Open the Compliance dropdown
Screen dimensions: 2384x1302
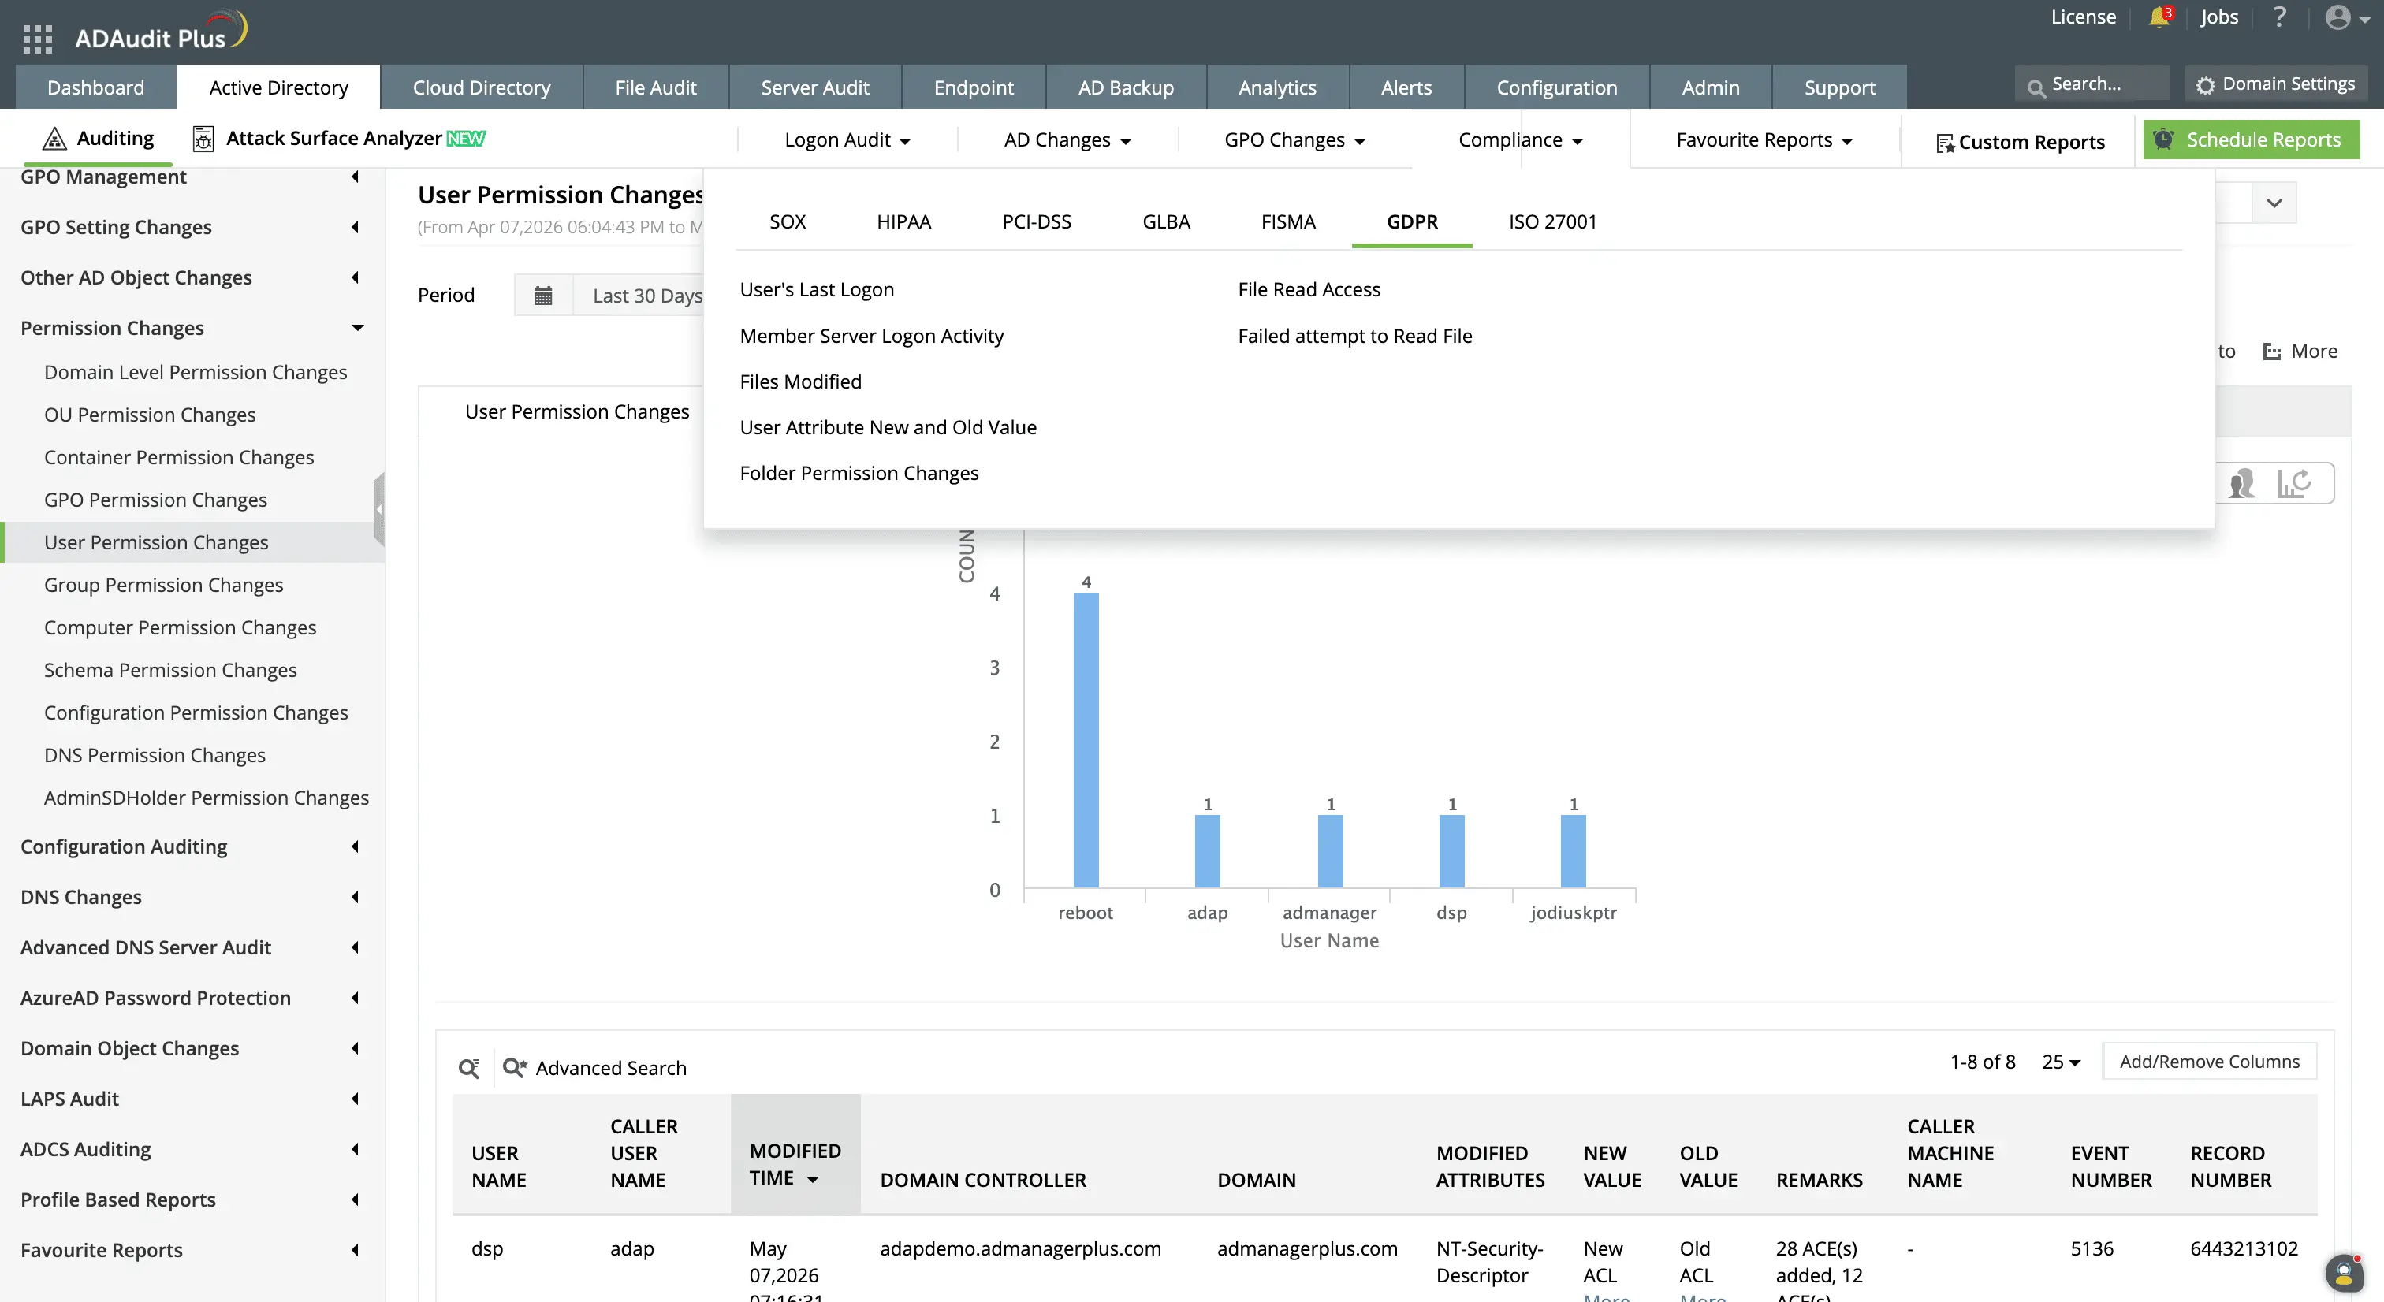1521,139
